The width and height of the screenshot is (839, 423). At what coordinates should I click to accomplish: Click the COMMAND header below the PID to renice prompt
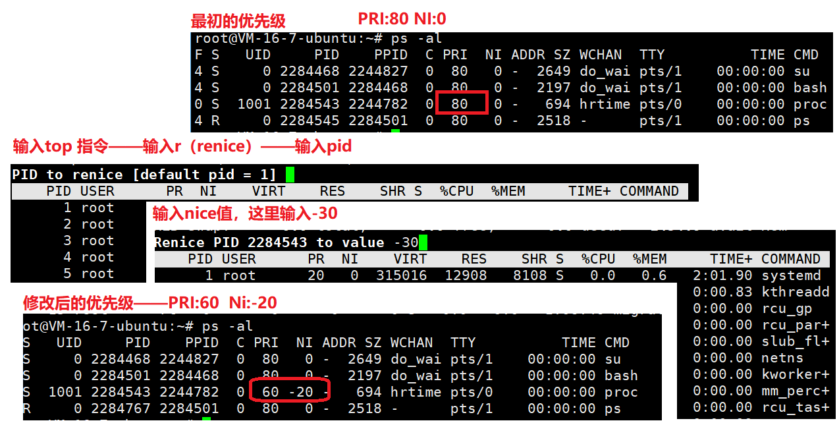coord(649,191)
